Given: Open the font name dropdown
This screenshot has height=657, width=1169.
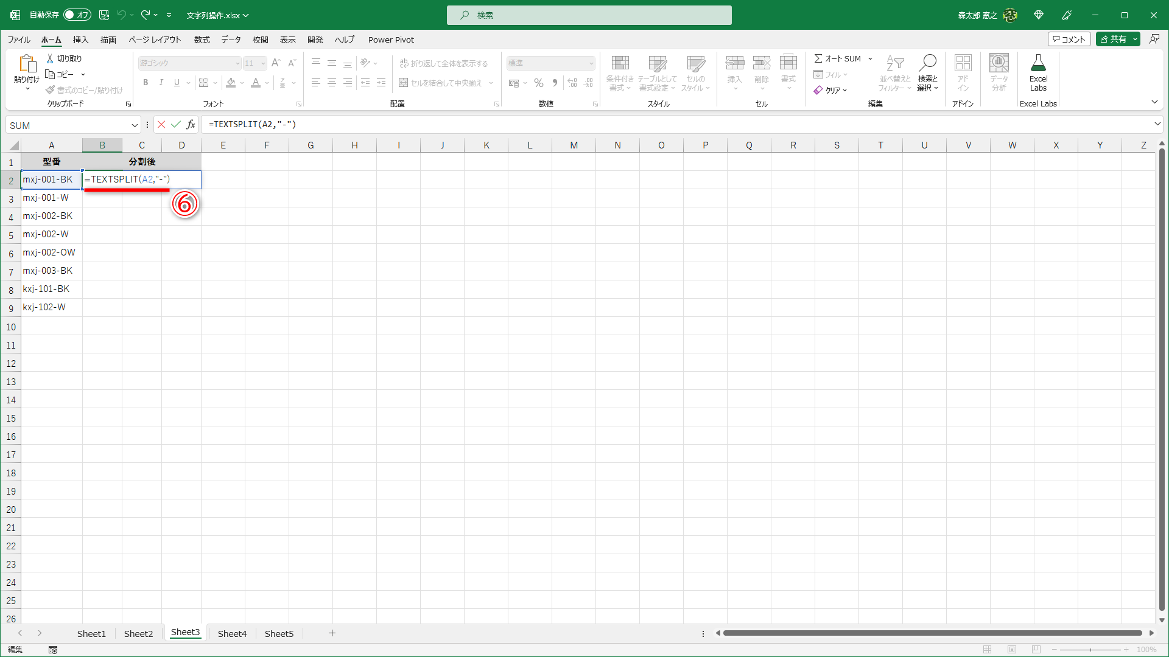Looking at the screenshot, I should [x=237, y=63].
